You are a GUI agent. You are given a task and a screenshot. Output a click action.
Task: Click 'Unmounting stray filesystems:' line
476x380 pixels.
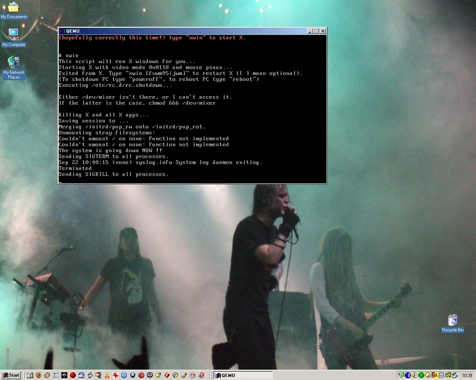(x=106, y=133)
